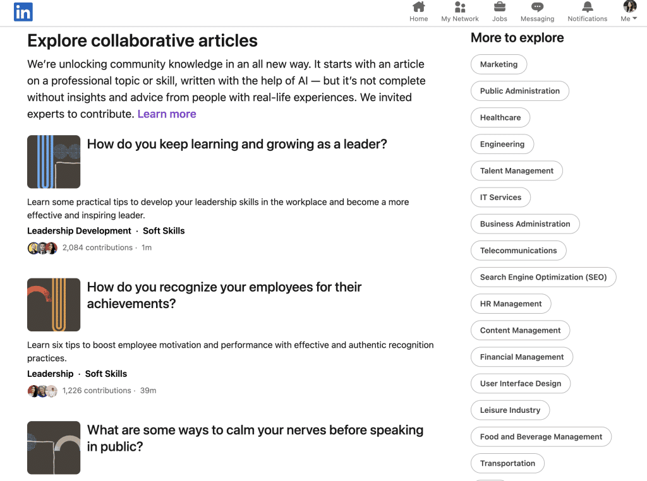Go to Home via house icon
647x481 pixels.
[x=418, y=7]
